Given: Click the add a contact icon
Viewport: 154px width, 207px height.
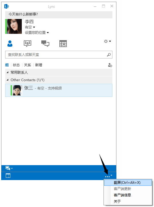Looking at the screenshot, I should [110, 65].
